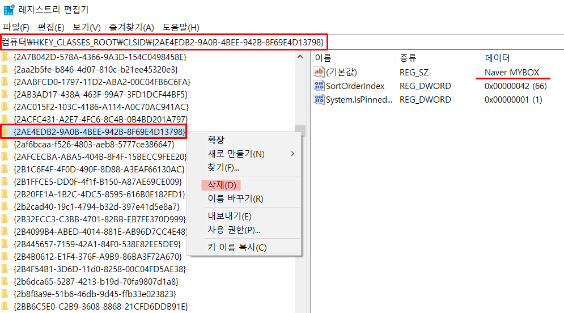Click folder icon of {2B4B0612-E1F4-376F-A9B9-86BA3F72A670}

5,256
